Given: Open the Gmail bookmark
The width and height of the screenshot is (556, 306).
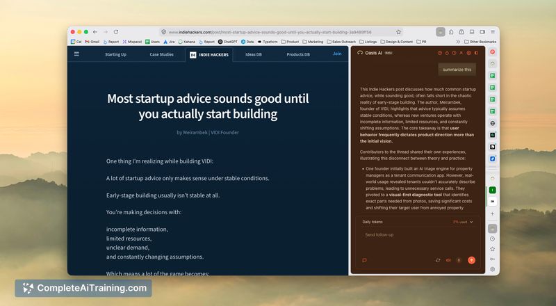Looking at the screenshot, I should pos(92,42).
